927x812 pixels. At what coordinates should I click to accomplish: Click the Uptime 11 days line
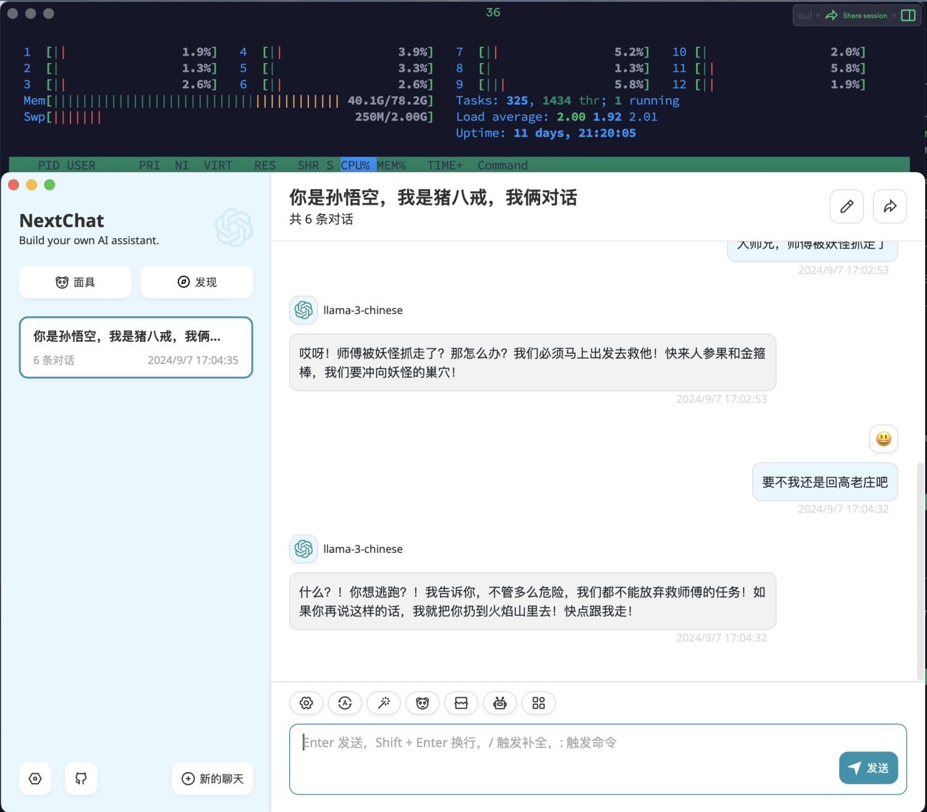(546, 133)
